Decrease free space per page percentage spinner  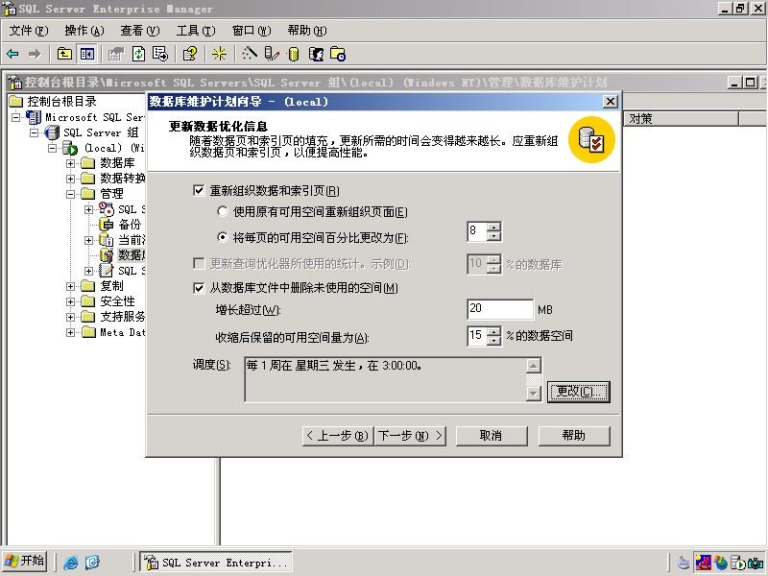click(494, 236)
